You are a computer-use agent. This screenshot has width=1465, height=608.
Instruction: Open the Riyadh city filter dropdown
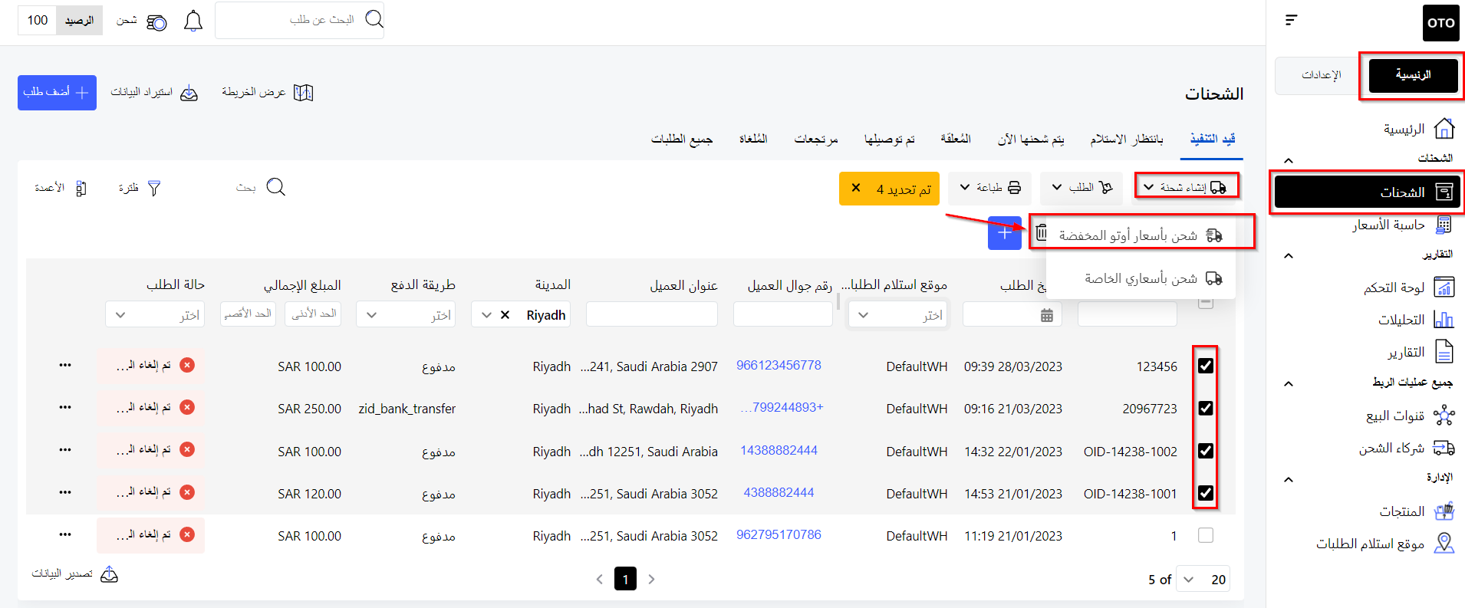[486, 315]
